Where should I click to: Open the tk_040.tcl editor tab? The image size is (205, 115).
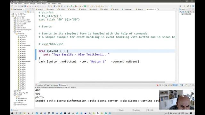coord(104,9)
